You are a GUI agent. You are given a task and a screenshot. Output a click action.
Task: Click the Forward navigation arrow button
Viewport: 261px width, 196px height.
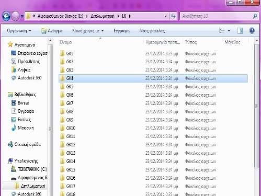pyautogui.click(x=15, y=16)
